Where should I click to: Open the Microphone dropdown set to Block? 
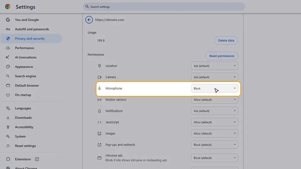pos(214,88)
